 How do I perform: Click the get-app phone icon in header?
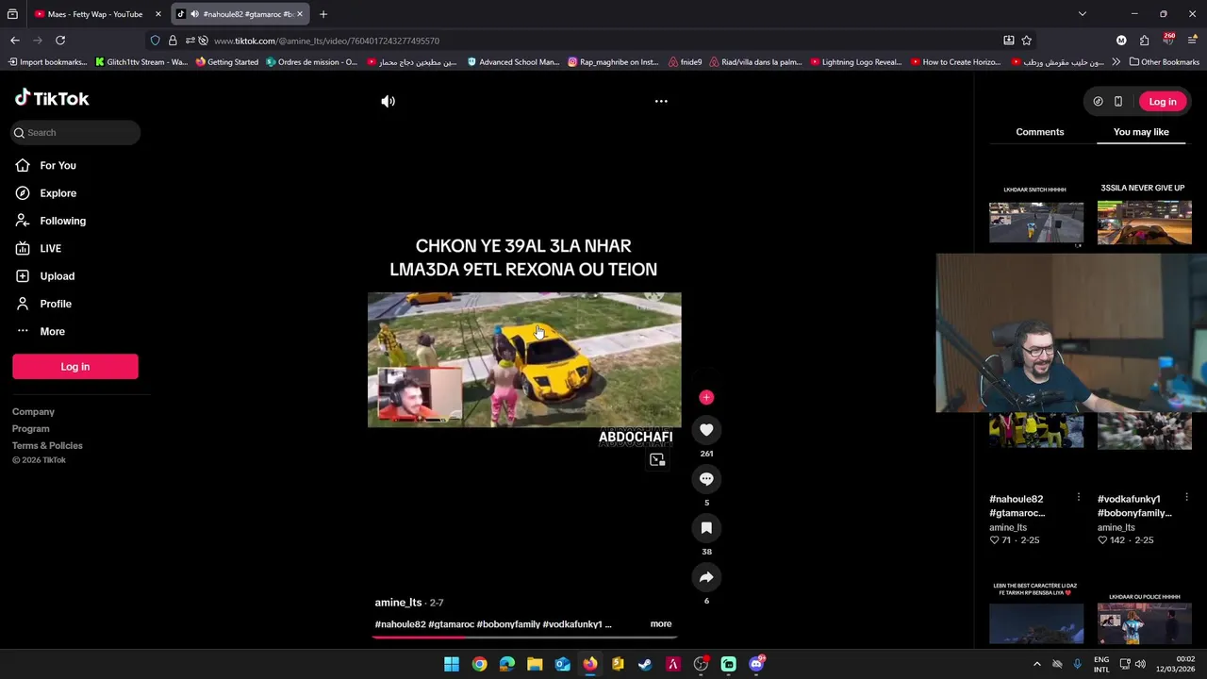point(1118,102)
